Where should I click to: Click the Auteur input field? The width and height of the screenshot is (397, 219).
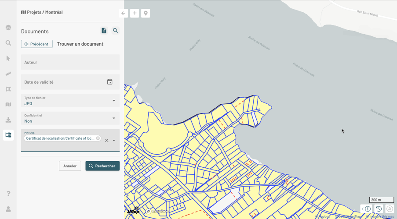(x=70, y=62)
